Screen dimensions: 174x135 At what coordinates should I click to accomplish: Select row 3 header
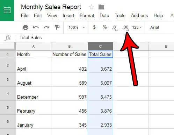coord(8,80)
